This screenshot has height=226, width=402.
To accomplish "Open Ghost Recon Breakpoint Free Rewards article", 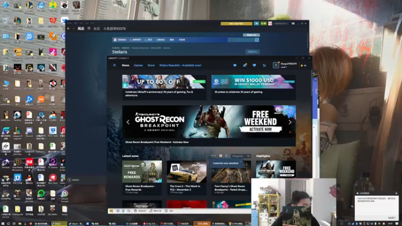I will click(142, 177).
